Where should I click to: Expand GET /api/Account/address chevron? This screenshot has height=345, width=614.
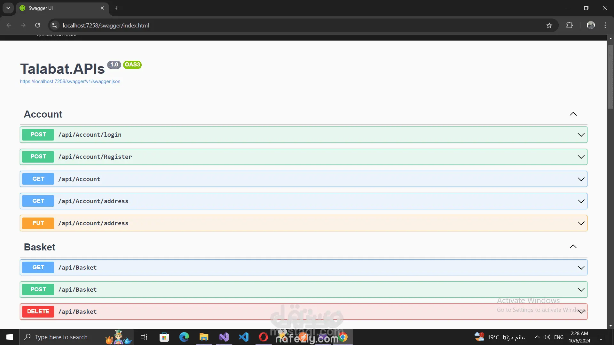coord(581,201)
